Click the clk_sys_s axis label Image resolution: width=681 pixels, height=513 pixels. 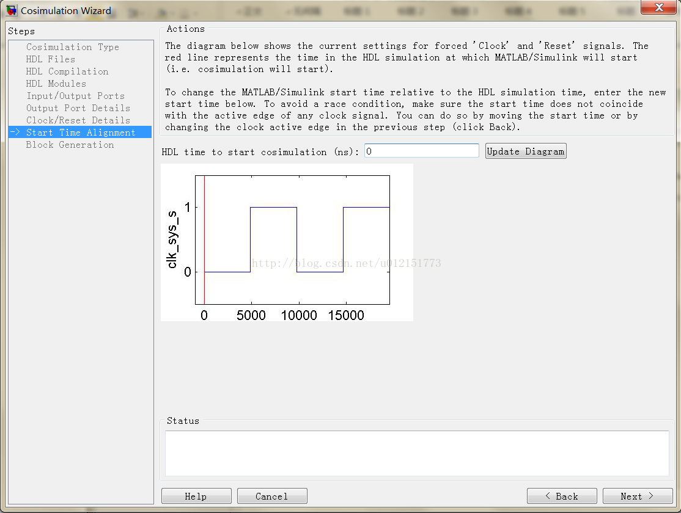172,239
